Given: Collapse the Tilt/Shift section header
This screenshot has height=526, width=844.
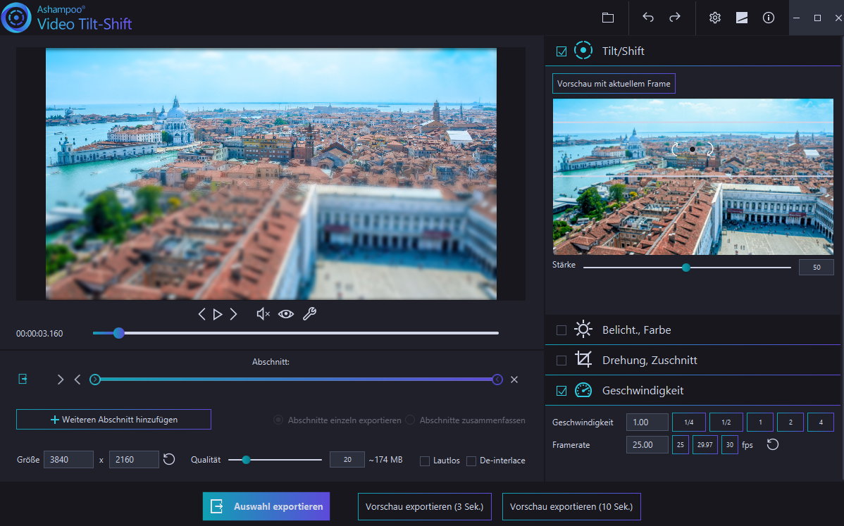Looking at the screenshot, I should (x=623, y=51).
